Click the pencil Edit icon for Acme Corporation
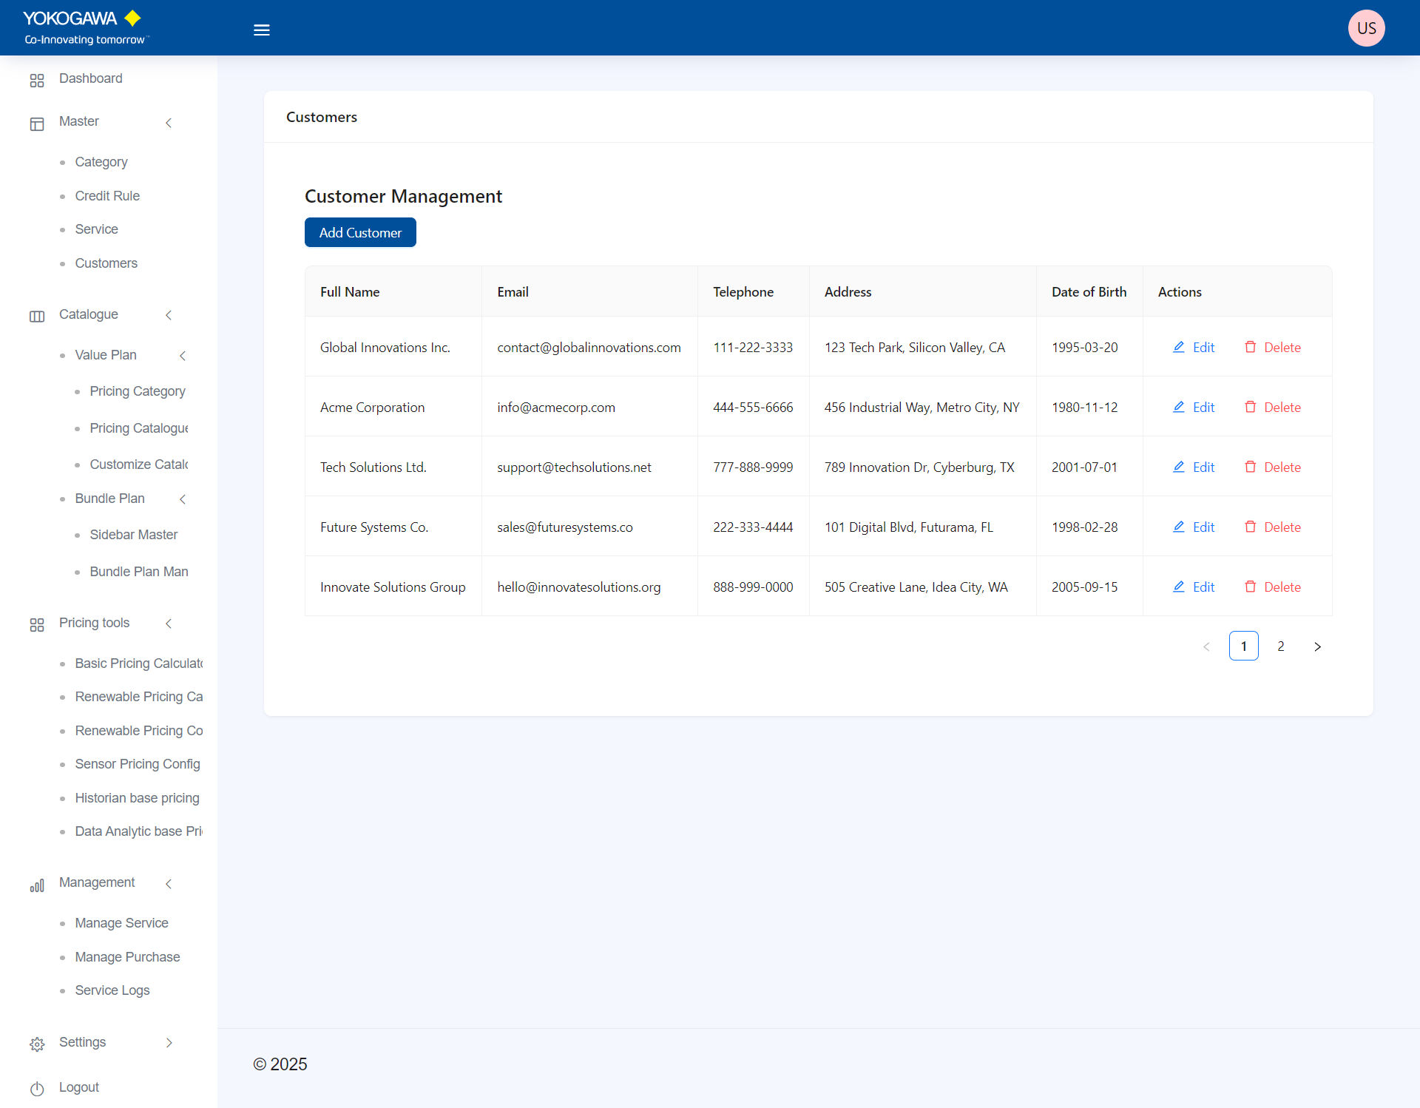 (x=1178, y=407)
